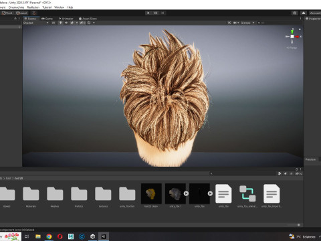Click Project search by type icon
This screenshot has height=241, width=321.
[280, 173]
